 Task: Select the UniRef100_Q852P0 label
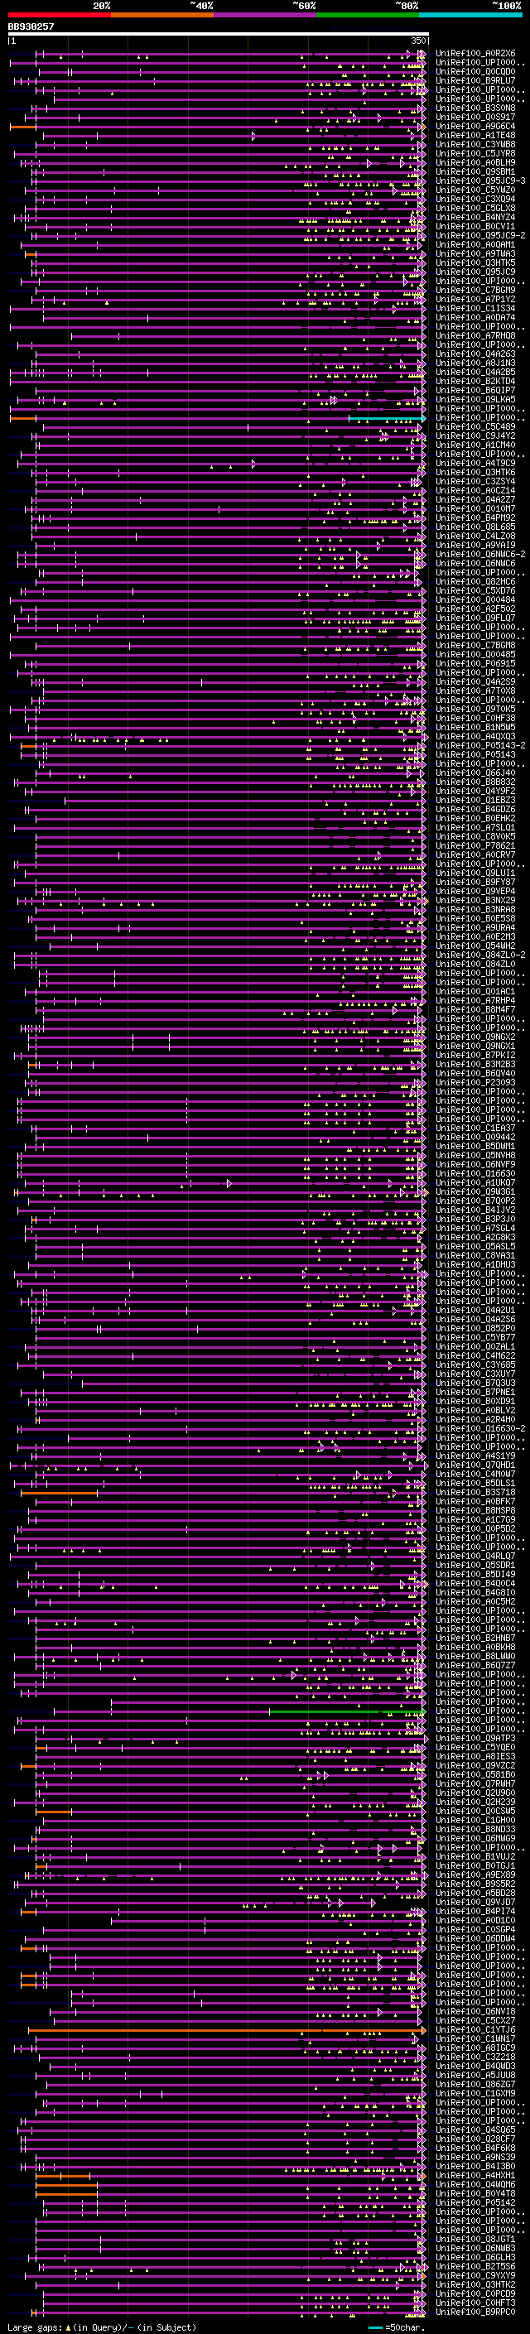475,1328
